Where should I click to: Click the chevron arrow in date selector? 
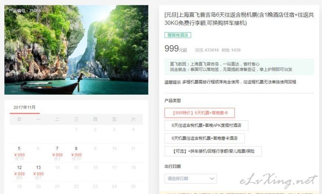pos(212,179)
